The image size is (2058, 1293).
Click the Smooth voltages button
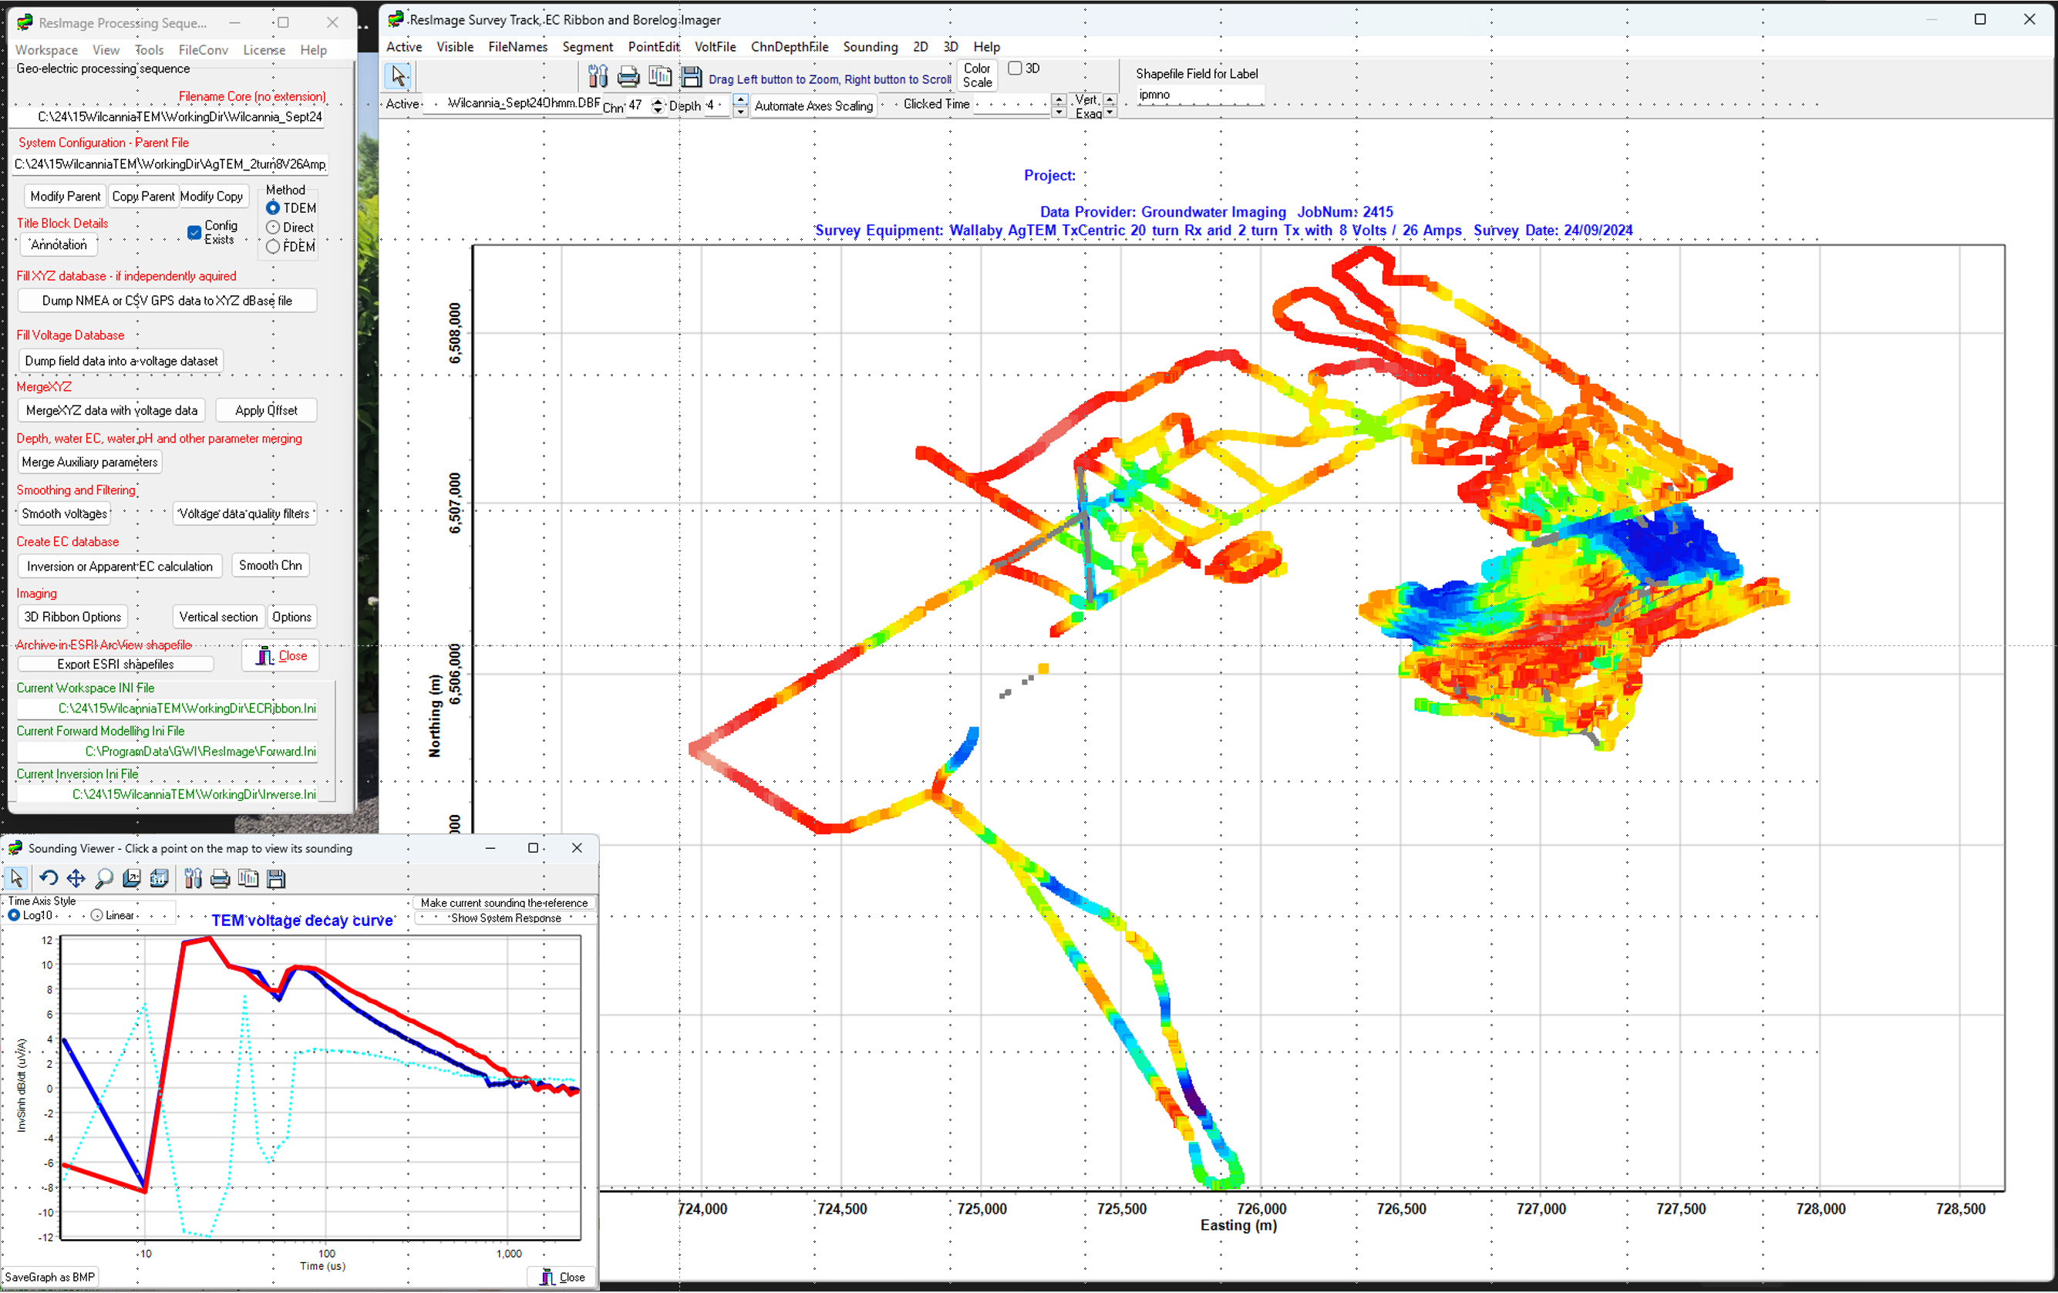point(65,513)
